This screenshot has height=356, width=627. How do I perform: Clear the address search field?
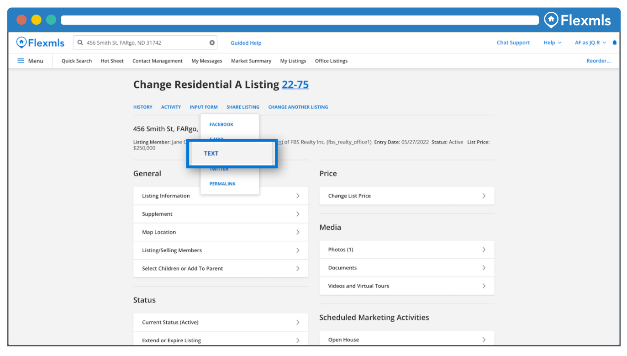pyautogui.click(x=212, y=43)
